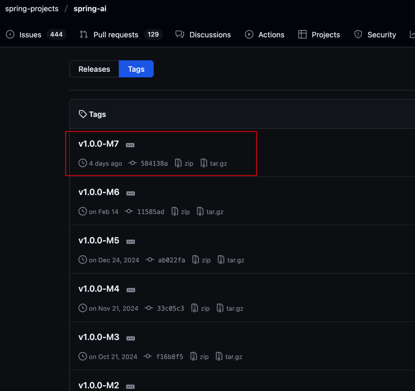Click the commit icon beside 11585ad
The image size is (415, 391).
pyautogui.click(x=129, y=211)
